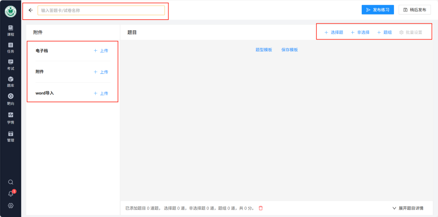This screenshot has width=438, height=217.
Task: Upload a file for 电子档
Action: 101,51
